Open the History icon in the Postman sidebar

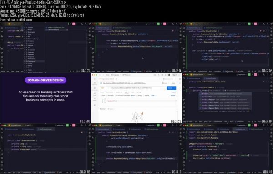click(x=95, y=100)
